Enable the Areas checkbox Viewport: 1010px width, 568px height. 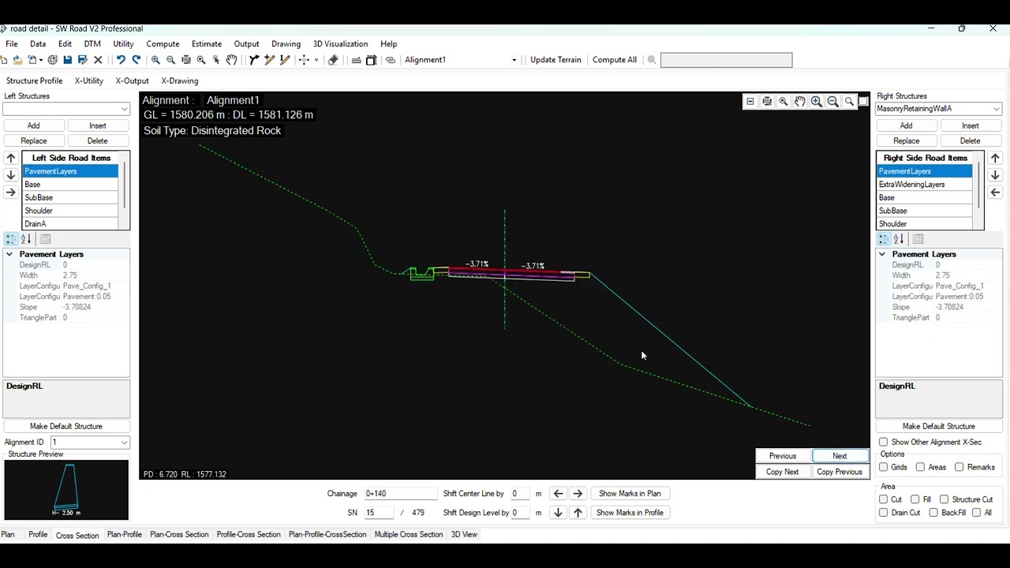click(920, 467)
